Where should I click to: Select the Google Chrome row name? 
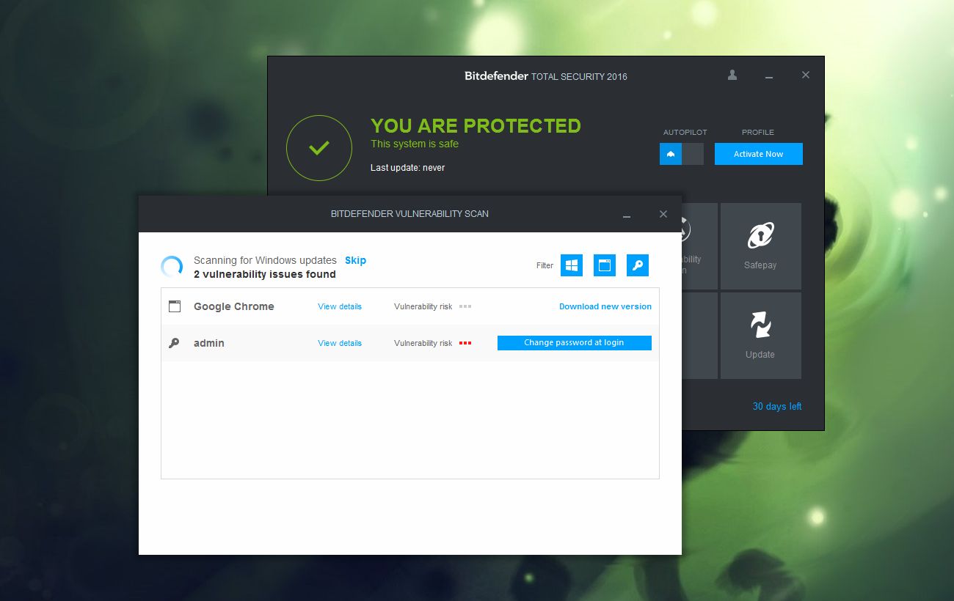point(234,306)
